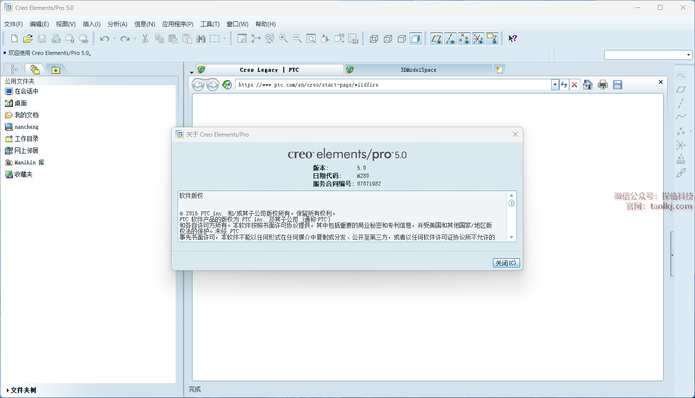Click the browser URL address field
Screen dimensions: 695x398
tap(393, 85)
